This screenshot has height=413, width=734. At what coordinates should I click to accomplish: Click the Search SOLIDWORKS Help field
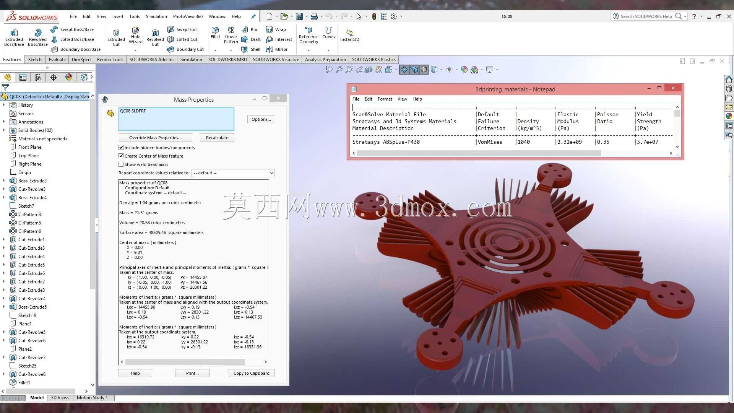(646, 16)
